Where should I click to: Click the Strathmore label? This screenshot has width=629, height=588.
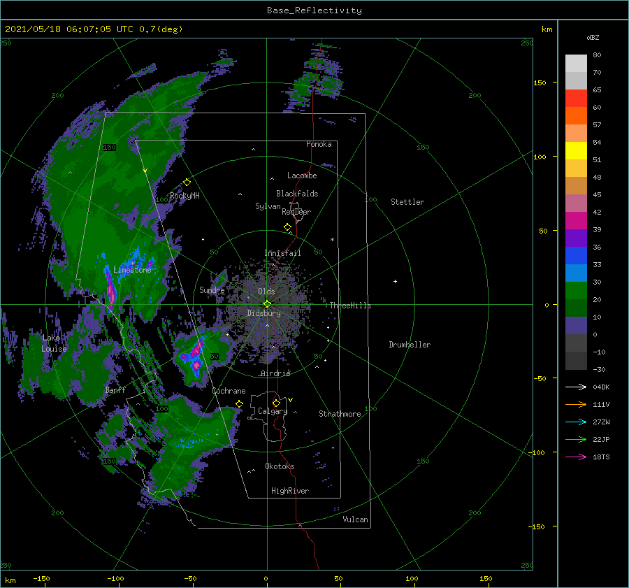tap(340, 414)
